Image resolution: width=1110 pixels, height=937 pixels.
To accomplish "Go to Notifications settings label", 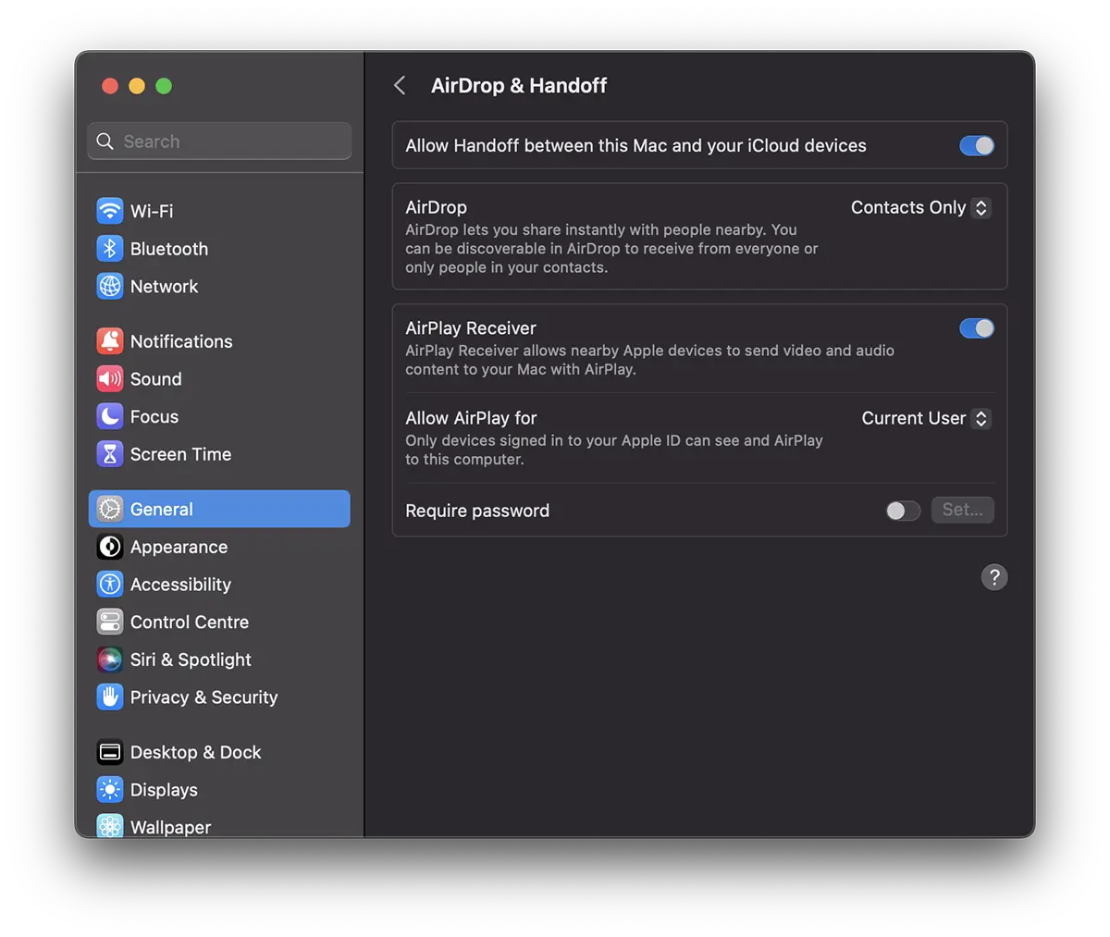I will (181, 341).
